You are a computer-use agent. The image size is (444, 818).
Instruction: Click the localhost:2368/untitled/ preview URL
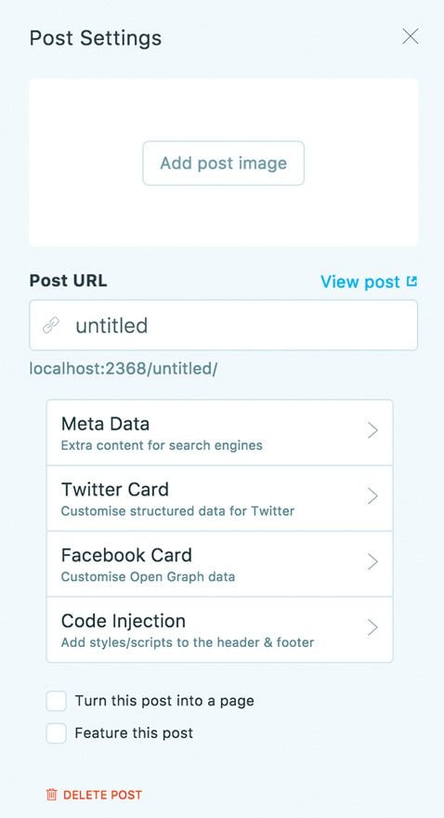[124, 369]
